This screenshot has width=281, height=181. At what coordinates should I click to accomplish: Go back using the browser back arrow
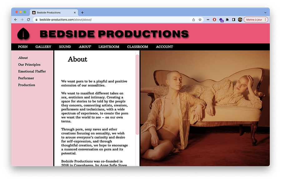click(16, 20)
